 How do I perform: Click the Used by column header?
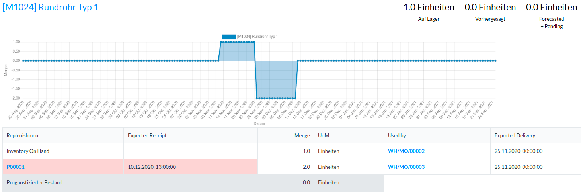[397, 135]
